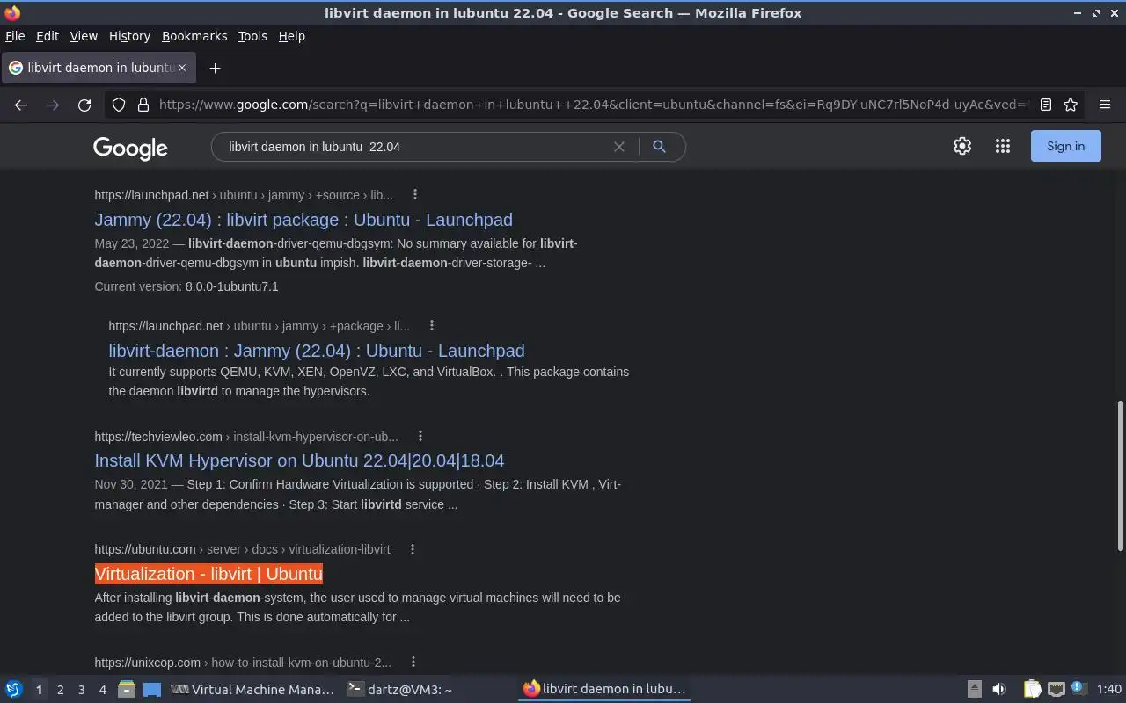
Task: Click the show desktop taskbar icon
Action: coord(151,690)
